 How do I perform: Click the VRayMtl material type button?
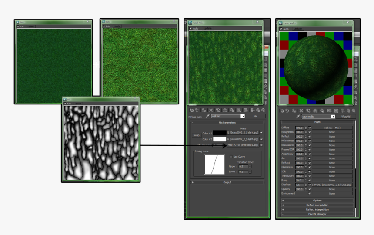click(x=345, y=117)
